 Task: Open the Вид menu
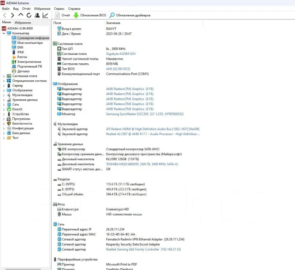[16, 9]
